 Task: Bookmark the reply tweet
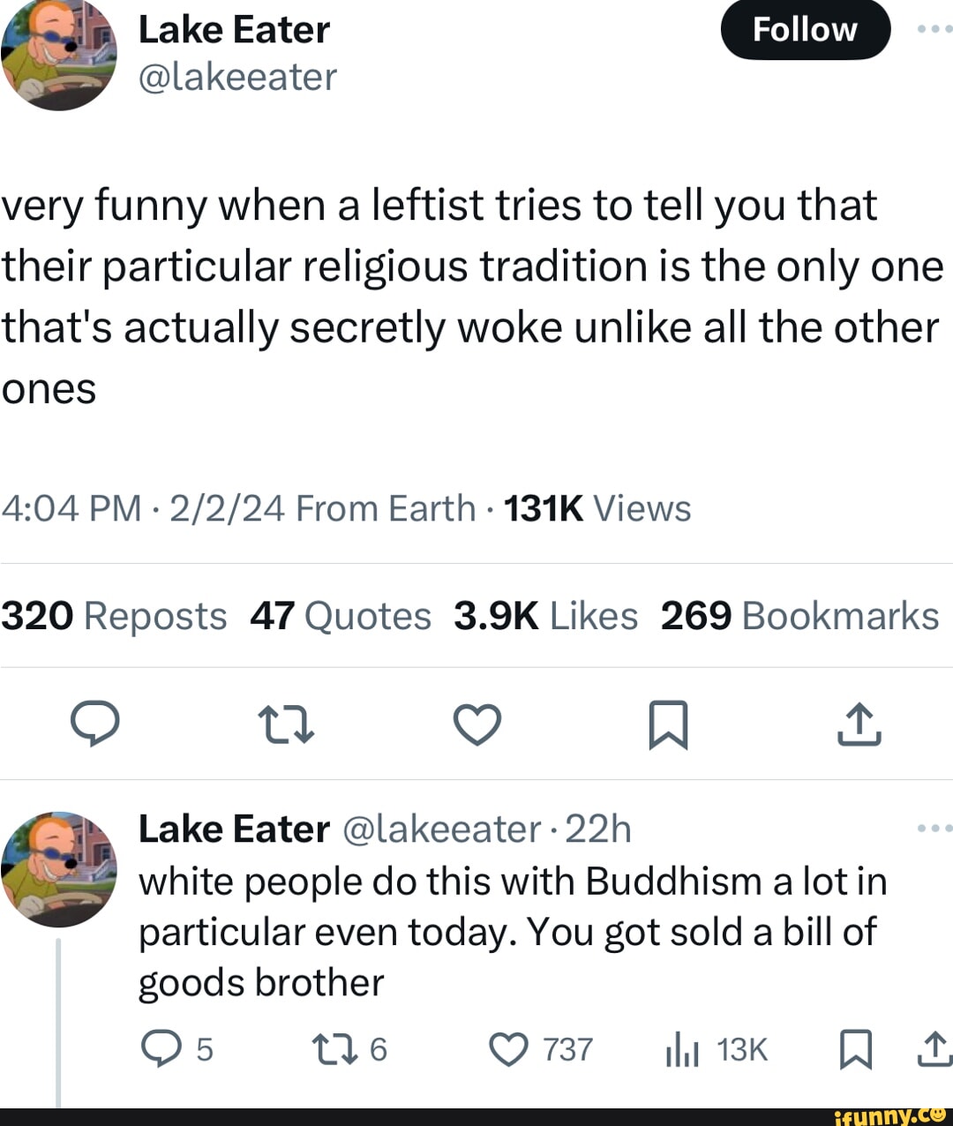pyautogui.click(x=857, y=1049)
